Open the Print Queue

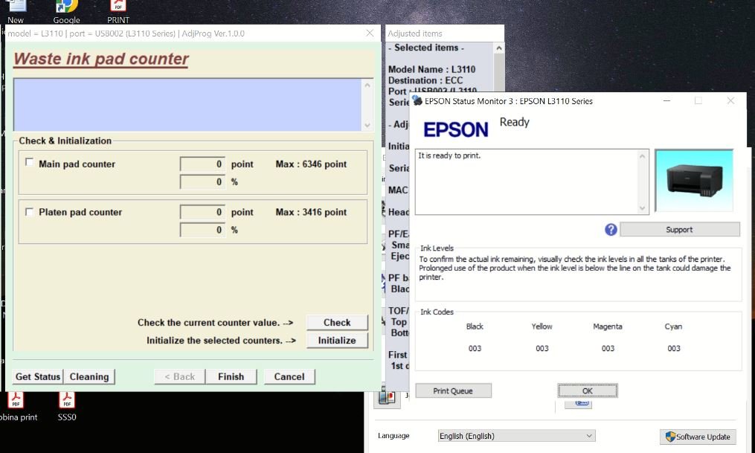tap(453, 391)
